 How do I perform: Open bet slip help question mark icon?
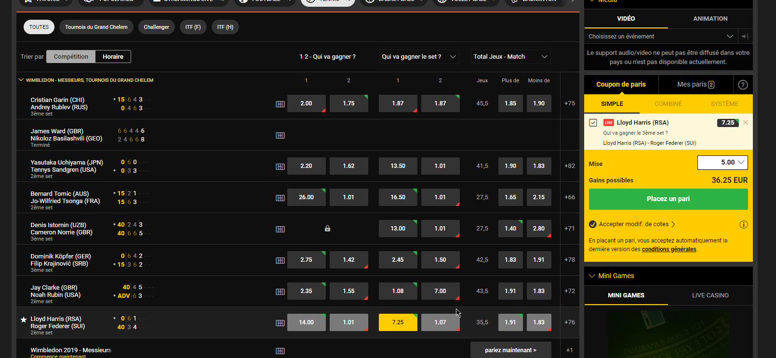click(743, 85)
